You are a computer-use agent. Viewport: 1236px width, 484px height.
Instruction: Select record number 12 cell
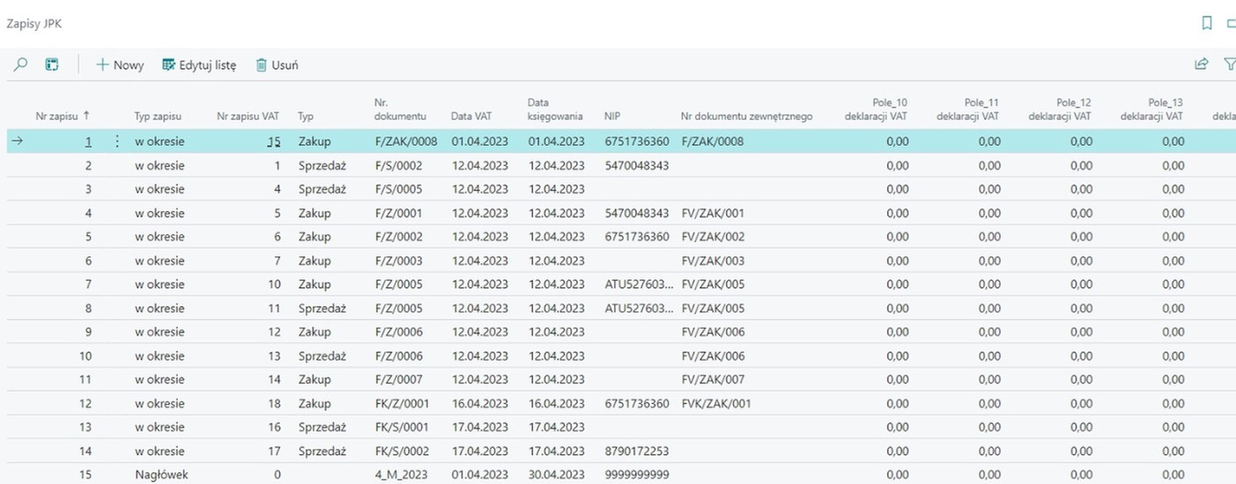pyautogui.click(x=85, y=403)
